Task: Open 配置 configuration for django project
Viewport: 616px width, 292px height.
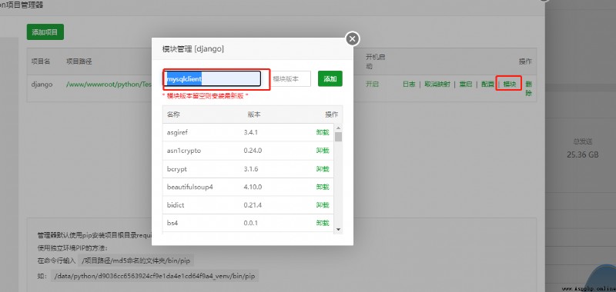Action: point(487,85)
